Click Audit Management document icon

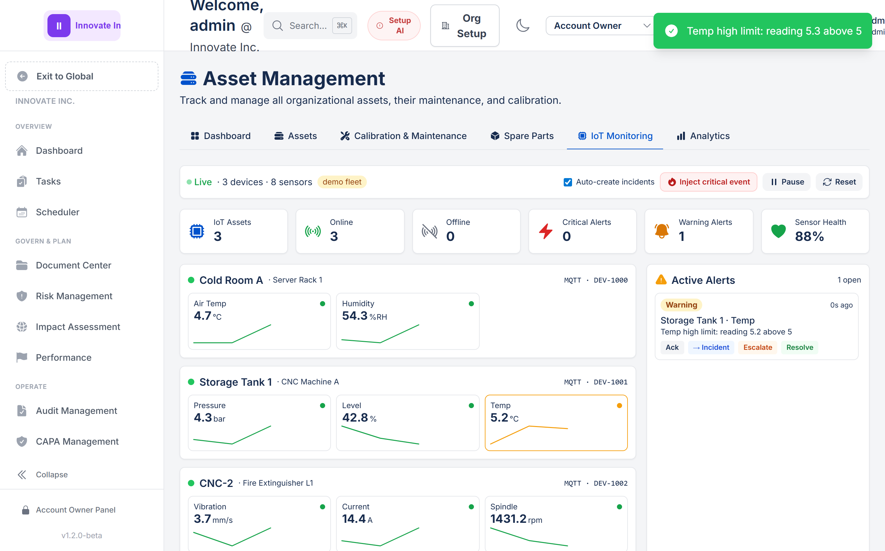point(22,411)
